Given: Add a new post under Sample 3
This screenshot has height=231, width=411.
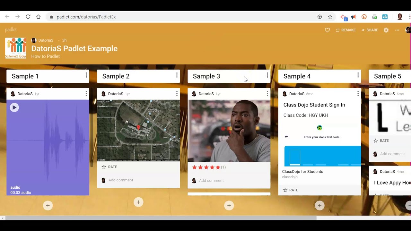Looking at the screenshot, I should [229, 206].
